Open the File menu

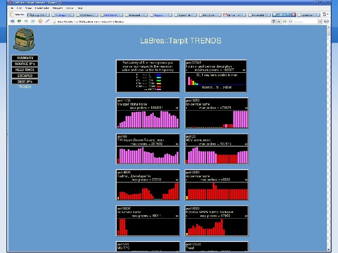(12, 8)
